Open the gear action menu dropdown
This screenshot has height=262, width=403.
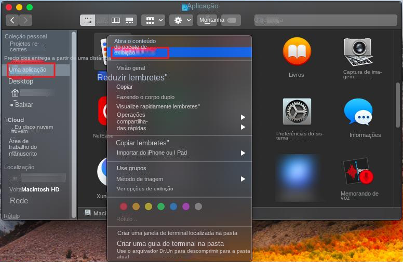[x=181, y=20]
